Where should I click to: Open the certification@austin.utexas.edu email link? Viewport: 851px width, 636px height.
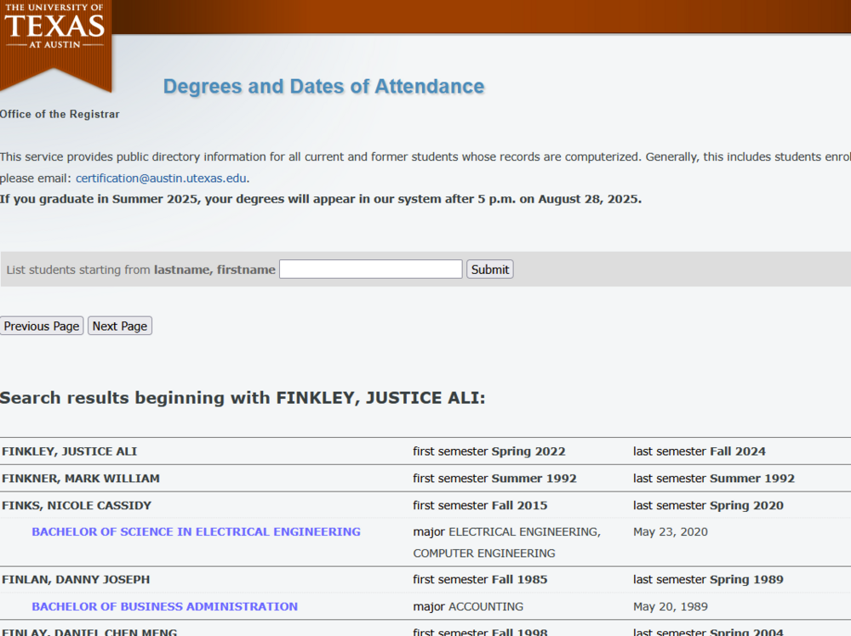click(161, 178)
